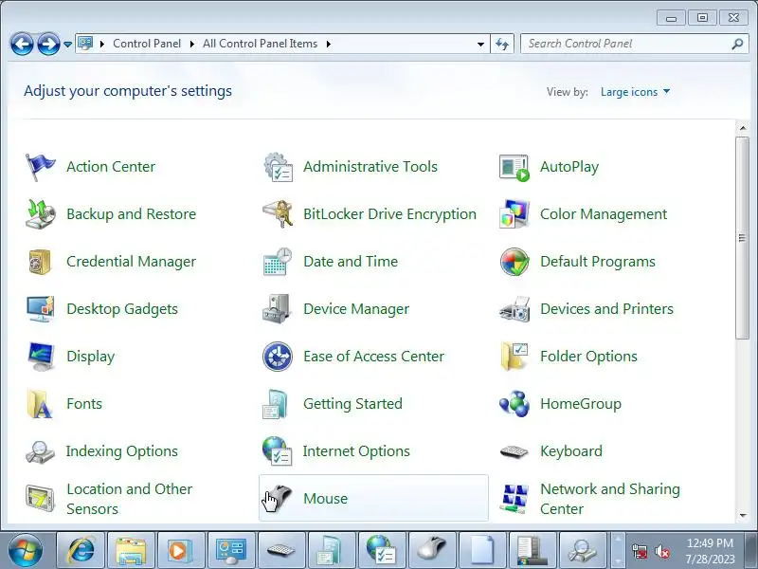Viewport: 758px width, 569px height.
Task: Open the Devices and Printers icon
Action: point(514,309)
